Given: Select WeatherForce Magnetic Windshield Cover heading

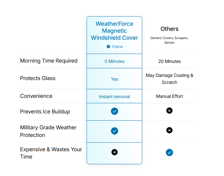Looking at the screenshot, I should [x=115, y=31].
